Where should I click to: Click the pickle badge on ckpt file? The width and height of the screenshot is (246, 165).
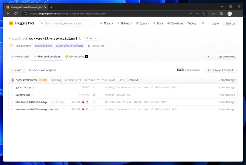click(x=60, y=102)
